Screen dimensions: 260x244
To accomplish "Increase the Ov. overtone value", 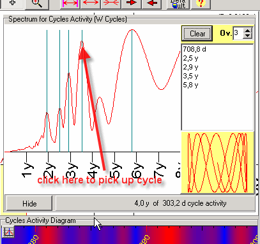I will pos(247,31).
